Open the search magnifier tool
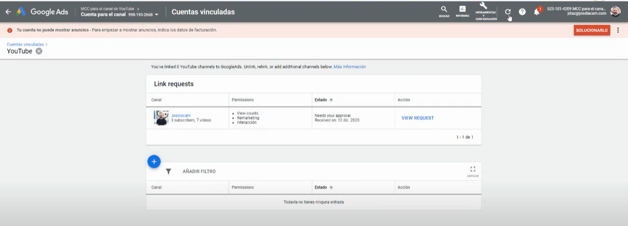Image resolution: width=628 pixels, height=226 pixels. [444, 10]
